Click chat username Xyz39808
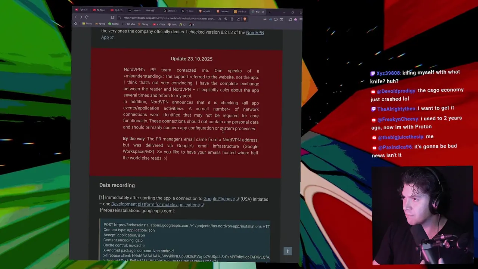The height and width of the screenshot is (269, 478). [388, 73]
